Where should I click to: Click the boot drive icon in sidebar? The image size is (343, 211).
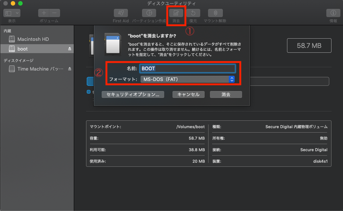(x=12, y=49)
